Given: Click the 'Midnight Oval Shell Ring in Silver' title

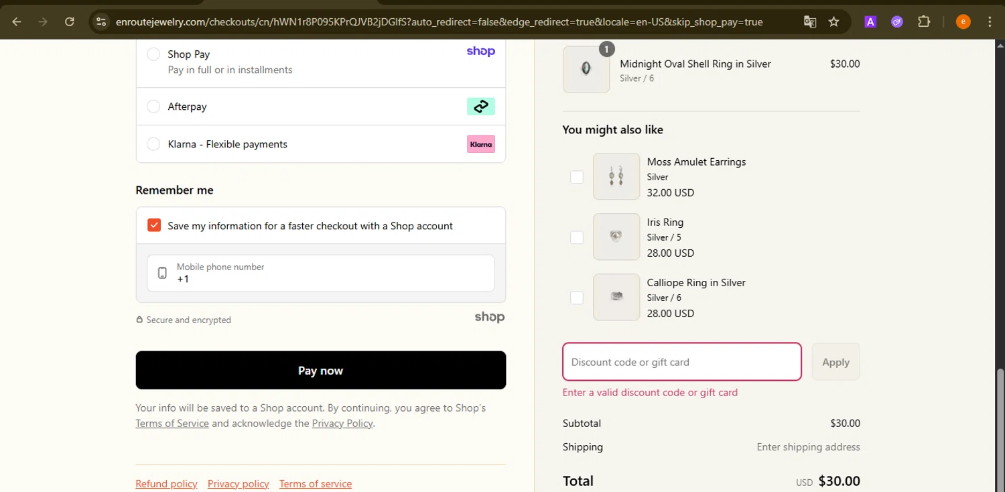Looking at the screenshot, I should [x=695, y=64].
